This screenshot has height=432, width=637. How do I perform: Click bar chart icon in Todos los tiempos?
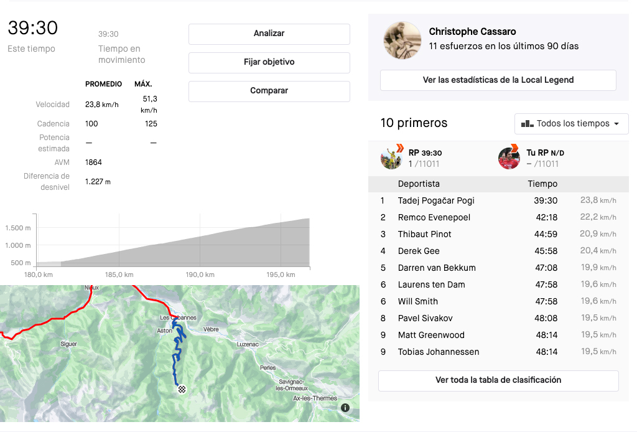coord(527,123)
